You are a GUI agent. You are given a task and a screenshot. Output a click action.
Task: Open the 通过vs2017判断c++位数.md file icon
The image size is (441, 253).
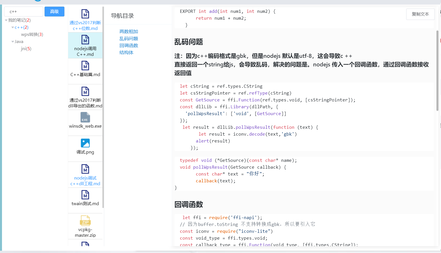85,14
